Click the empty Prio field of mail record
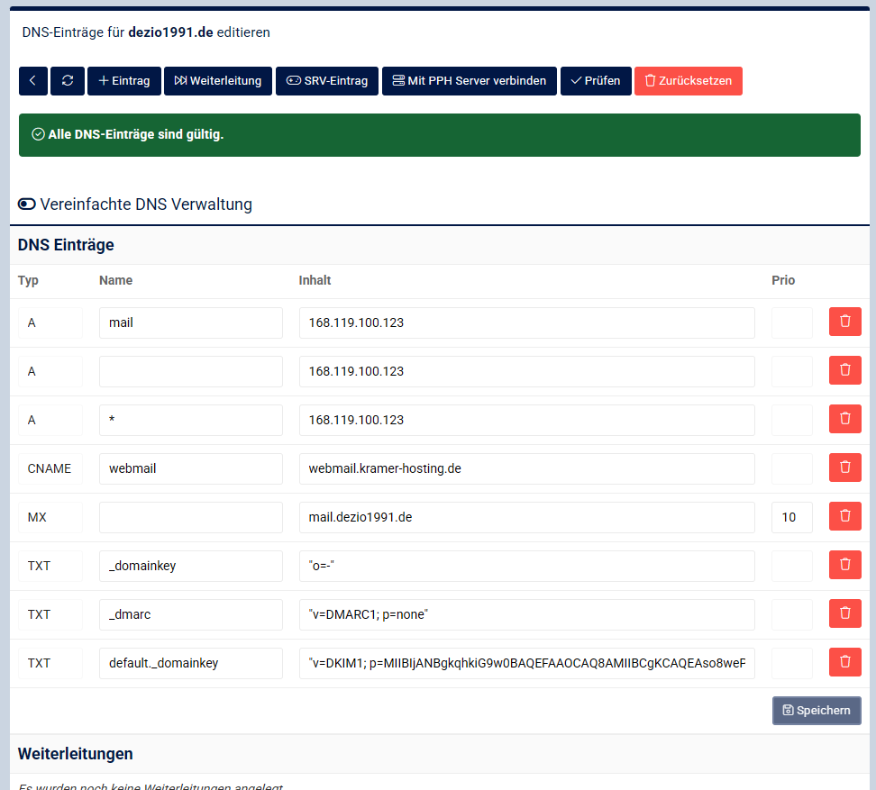The height and width of the screenshot is (790, 876). point(791,322)
